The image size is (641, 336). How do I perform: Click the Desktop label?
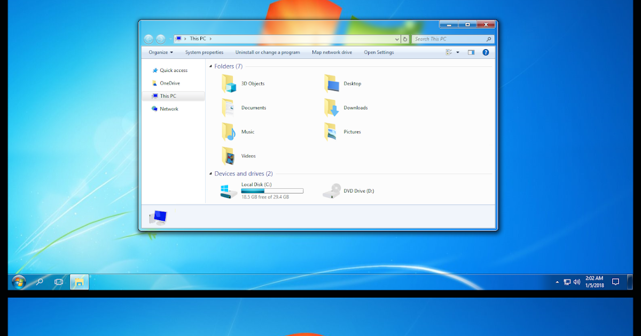tap(353, 84)
